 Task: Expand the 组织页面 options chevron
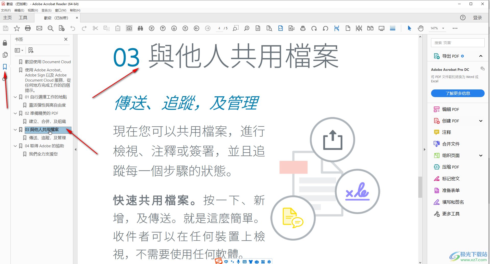tap(481, 155)
